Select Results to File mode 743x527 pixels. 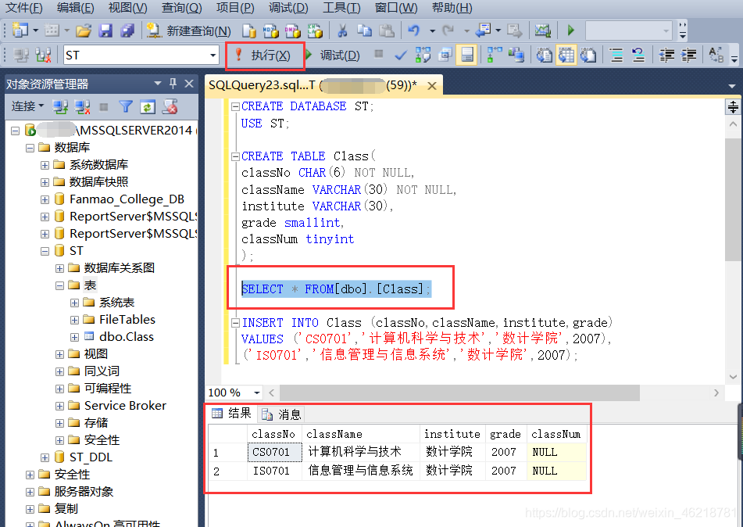coord(588,56)
